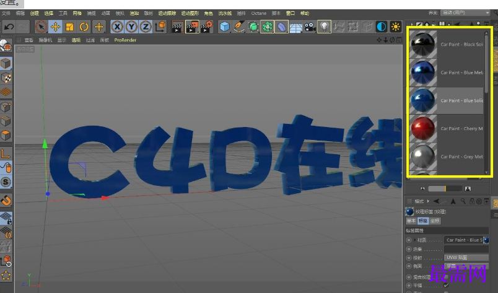Open the Bend deformer icon

282,27
